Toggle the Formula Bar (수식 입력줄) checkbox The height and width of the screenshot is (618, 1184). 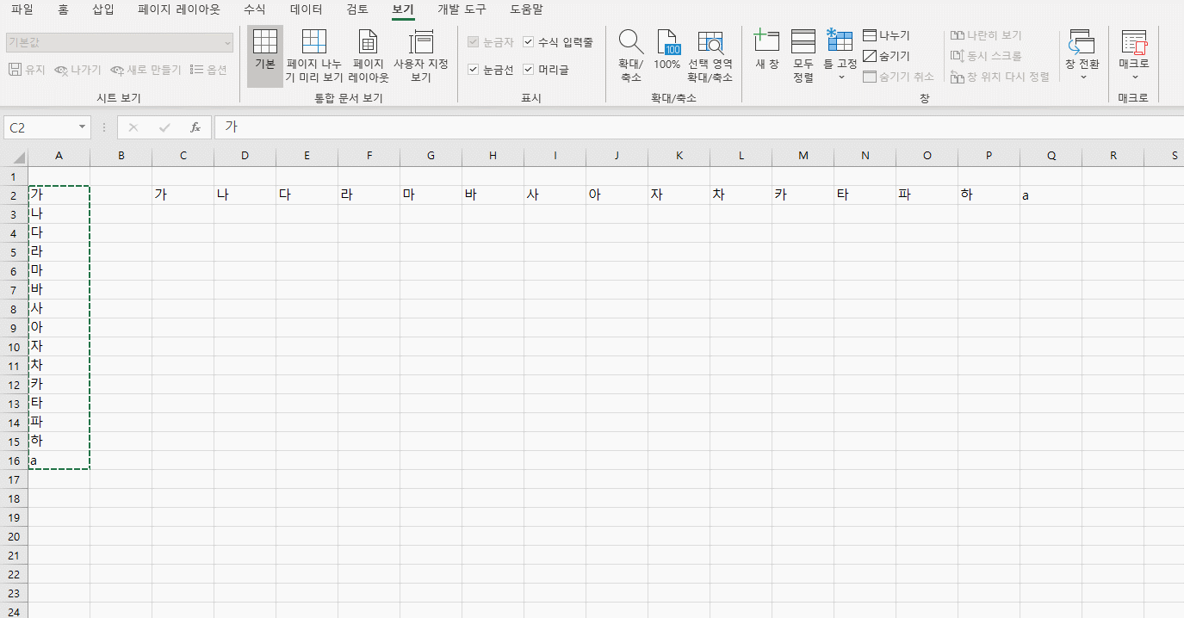[x=529, y=42]
